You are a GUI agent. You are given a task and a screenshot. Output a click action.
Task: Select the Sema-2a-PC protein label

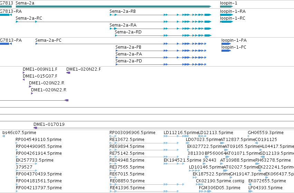click(x=48, y=40)
